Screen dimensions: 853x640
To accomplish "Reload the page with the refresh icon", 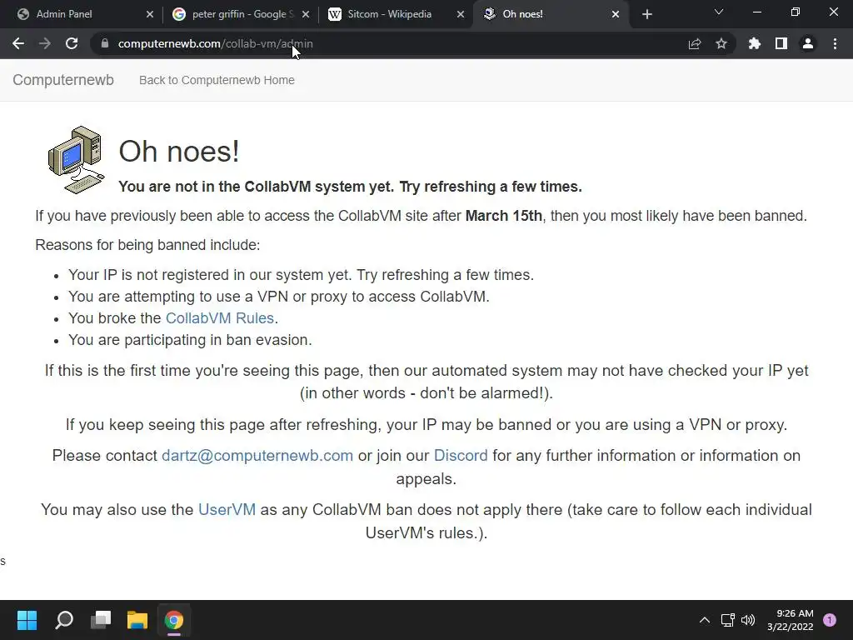I will [x=72, y=43].
